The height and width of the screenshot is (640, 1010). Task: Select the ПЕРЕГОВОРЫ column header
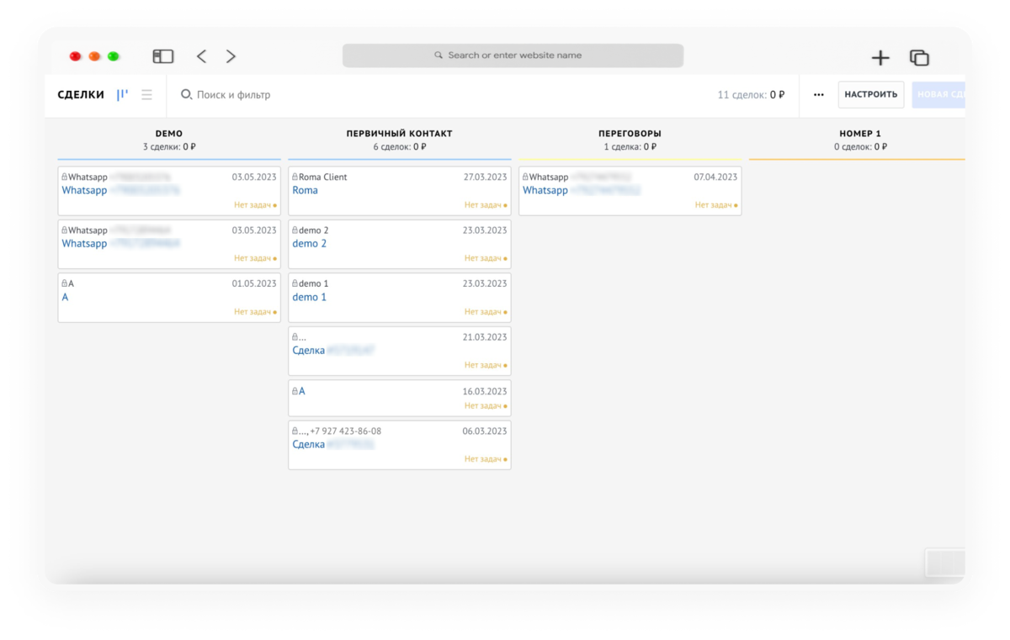click(630, 134)
